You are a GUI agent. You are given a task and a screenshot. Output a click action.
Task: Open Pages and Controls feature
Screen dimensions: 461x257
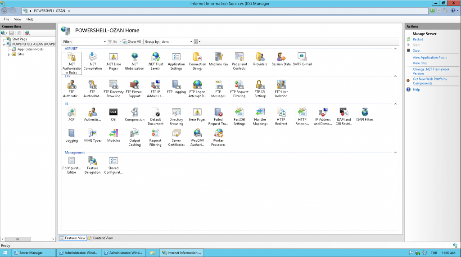tap(240, 62)
